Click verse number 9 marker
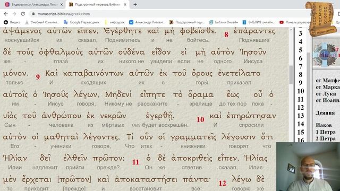The height and width of the screenshot is (191, 340). click(x=38, y=77)
